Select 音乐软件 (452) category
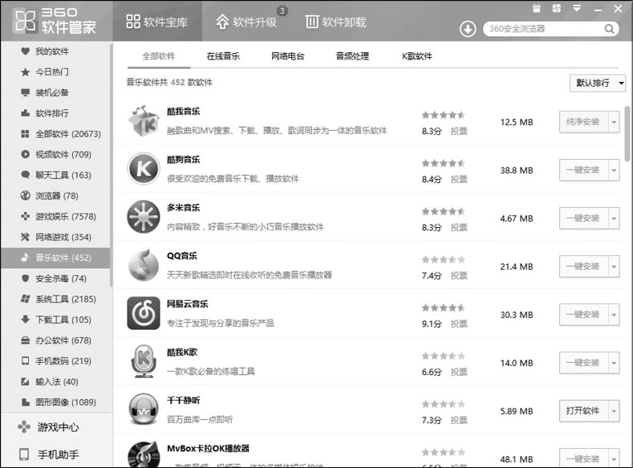The width and height of the screenshot is (633, 468). [55, 258]
